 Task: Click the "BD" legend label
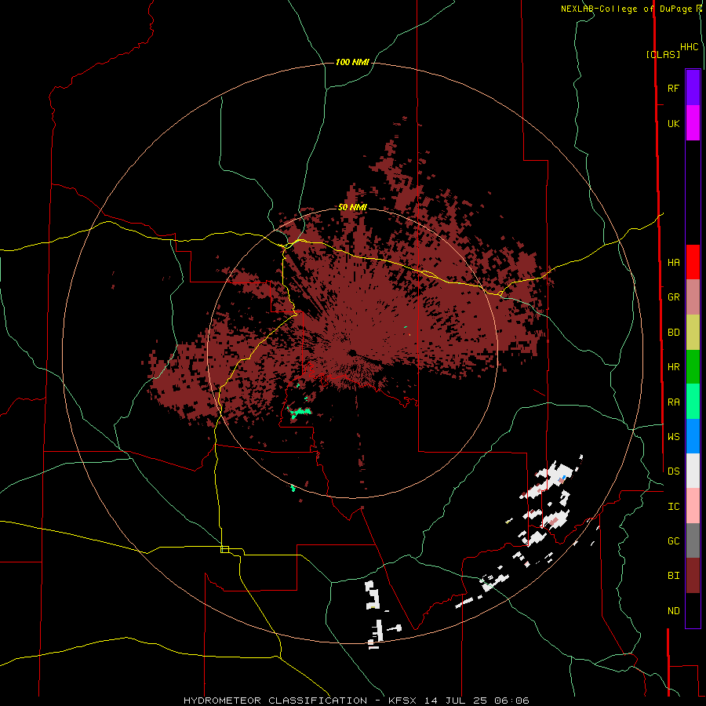[673, 333]
